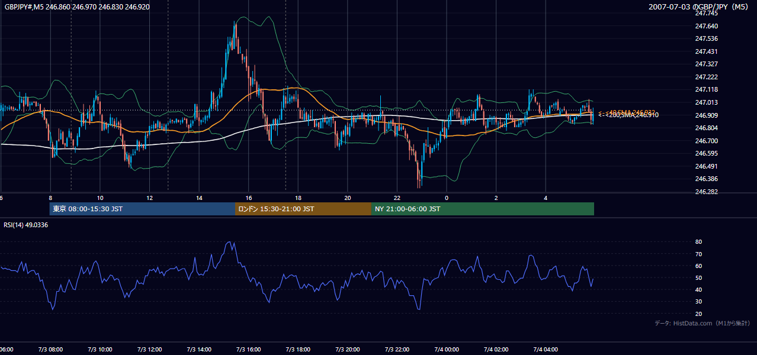The height and width of the screenshot is (355, 757).
Task: Click the 7/3 12:00 bottom time label
Action: (x=149, y=350)
